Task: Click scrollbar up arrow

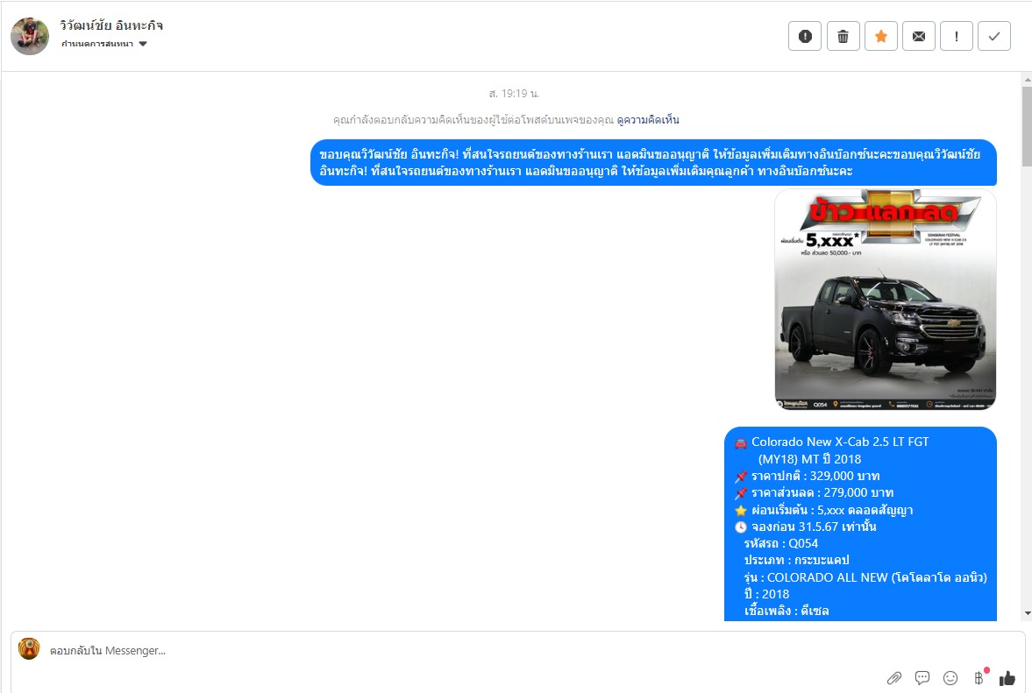Action: [1027, 80]
